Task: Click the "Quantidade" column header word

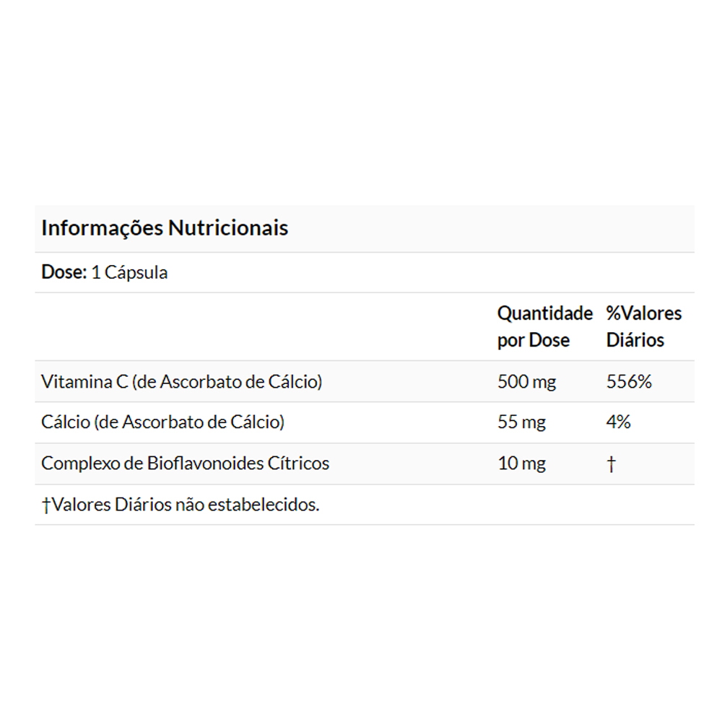Action: coord(544,313)
